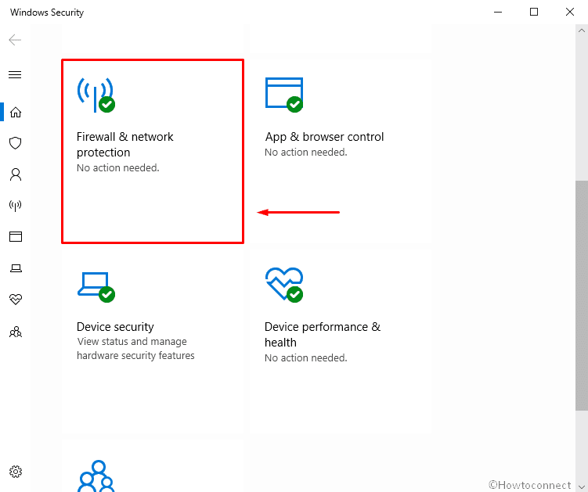This screenshot has width=588, height=492.
Task: Click 'No action needed.' under App & browser control
Action: click(305, 152)
